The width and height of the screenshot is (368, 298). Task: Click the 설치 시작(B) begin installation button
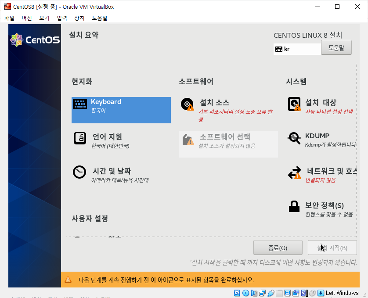pyautogui.click(x=332, y=248)
